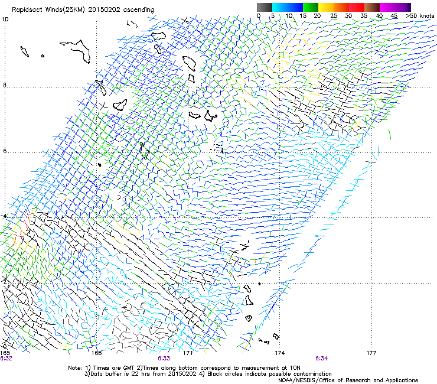Pick the magenta 40-45 knots legend segment
437x384 pixels.
(x=387, y=7)
